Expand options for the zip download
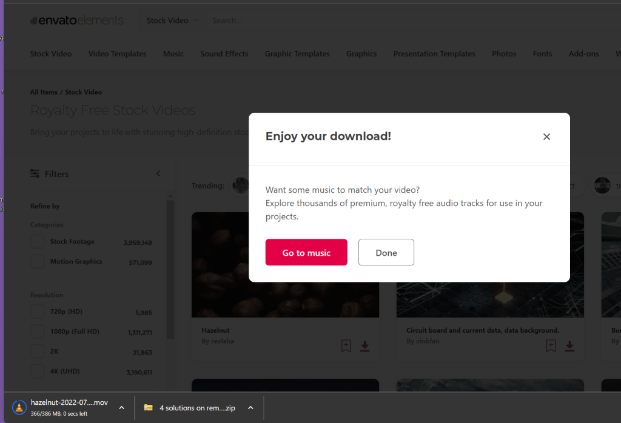This screenshot has width=621, height=423. click(x=250, y=408)
